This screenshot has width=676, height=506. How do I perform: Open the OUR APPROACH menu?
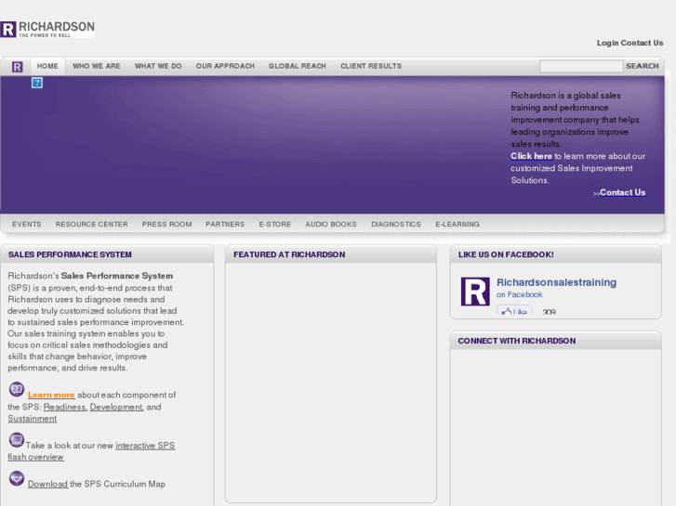click(x=225, y=66)
